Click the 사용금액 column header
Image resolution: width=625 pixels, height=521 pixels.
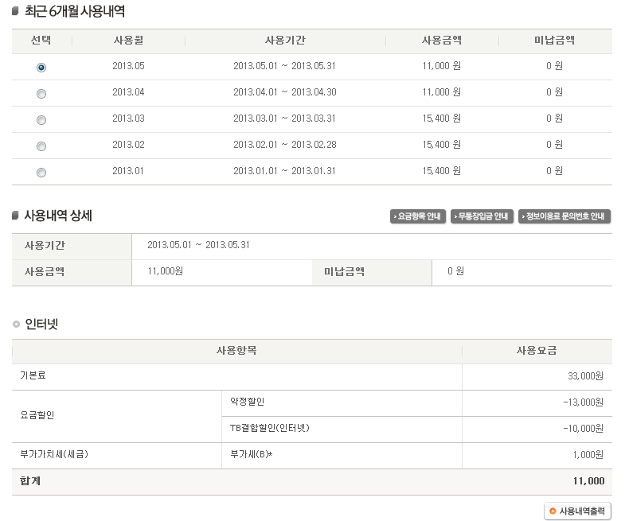[x=442, y=41]
